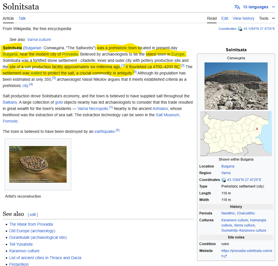Switch to the Article tab
The width and height of the screenshot is (278, 266).
coord(8,18)
